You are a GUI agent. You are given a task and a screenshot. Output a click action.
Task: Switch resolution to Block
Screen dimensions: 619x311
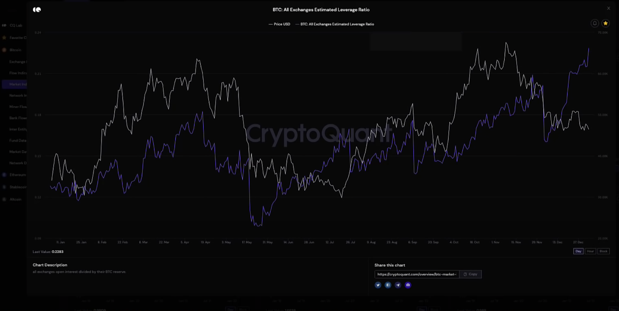(x=604, y=251)
